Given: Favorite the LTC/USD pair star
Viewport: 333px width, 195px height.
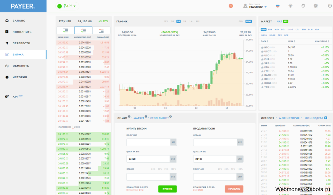Looking at the screenshot, I should (262, 71).
